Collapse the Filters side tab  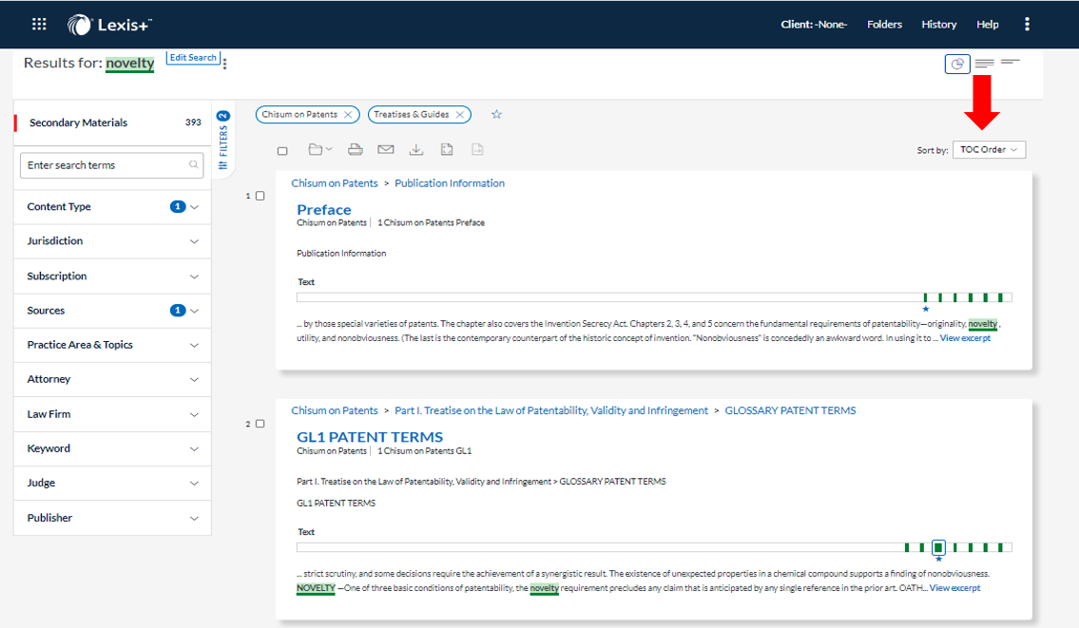[x=223, y=141]
